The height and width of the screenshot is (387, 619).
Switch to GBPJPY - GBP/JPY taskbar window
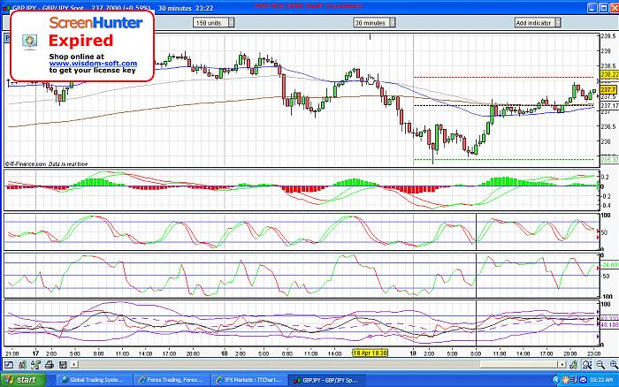[x=326, y=380]
